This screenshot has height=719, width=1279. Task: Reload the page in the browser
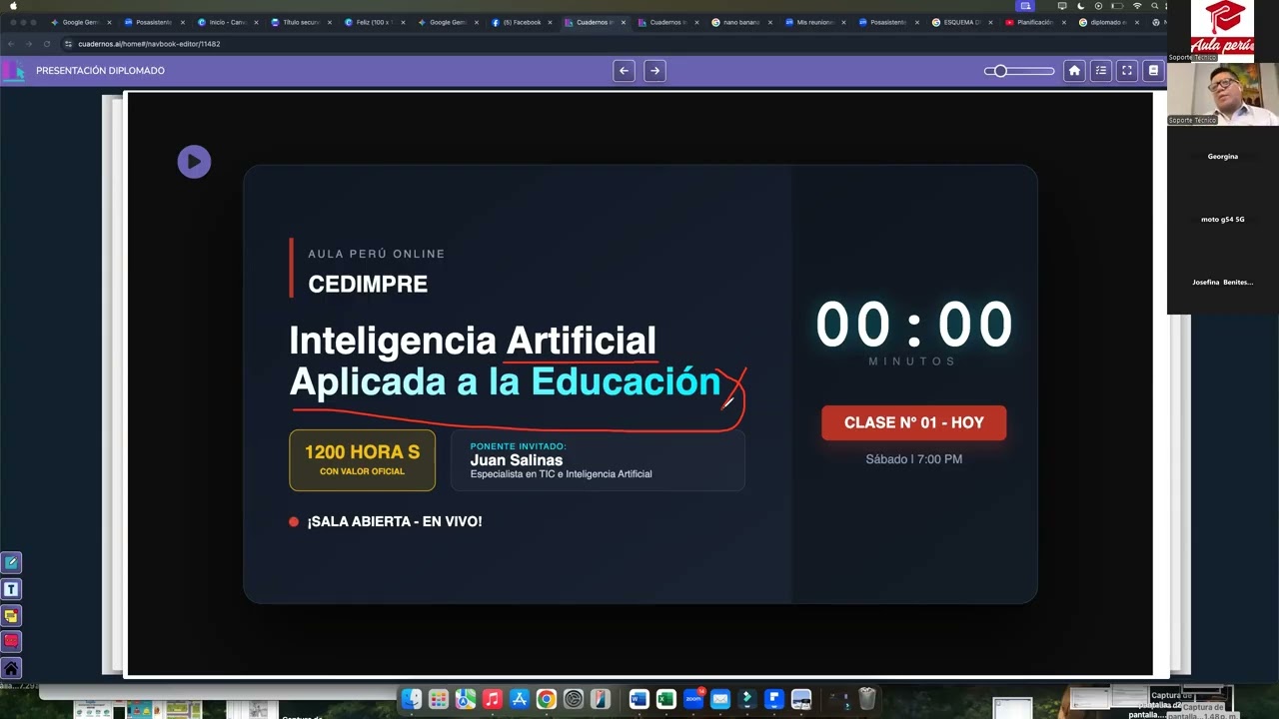point(46,44)
